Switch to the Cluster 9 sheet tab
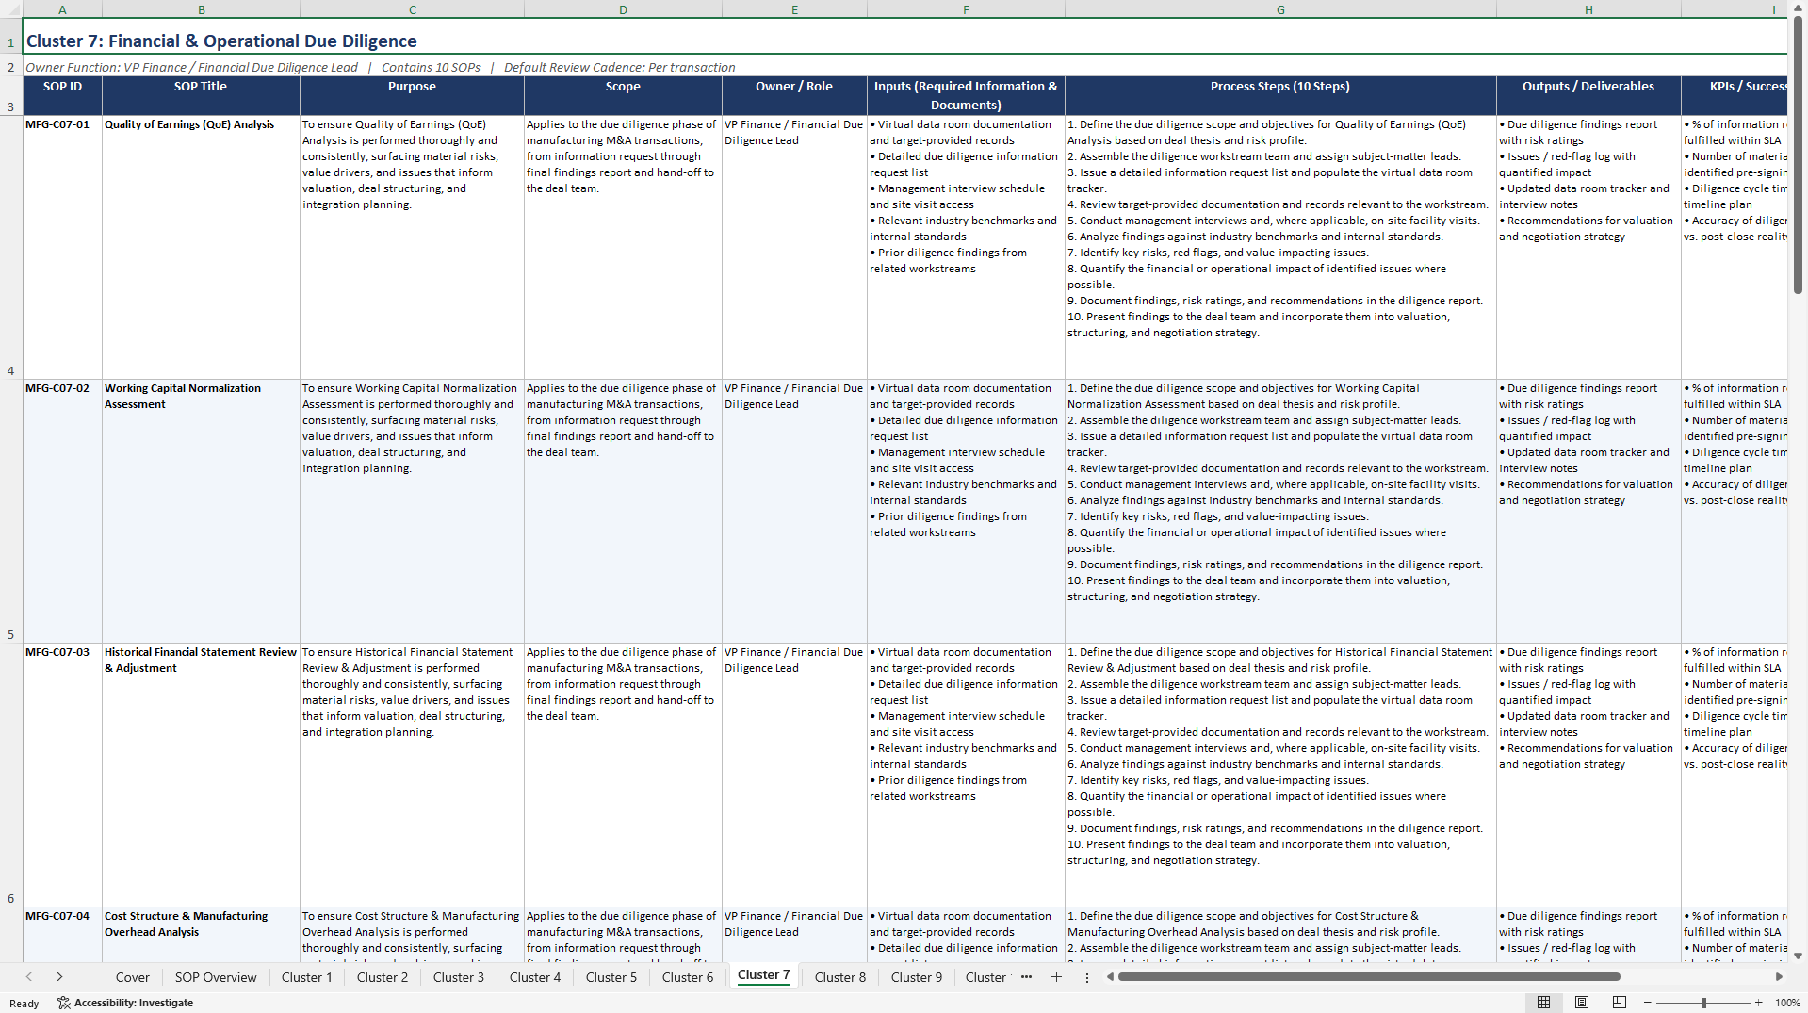 [917, 977]
